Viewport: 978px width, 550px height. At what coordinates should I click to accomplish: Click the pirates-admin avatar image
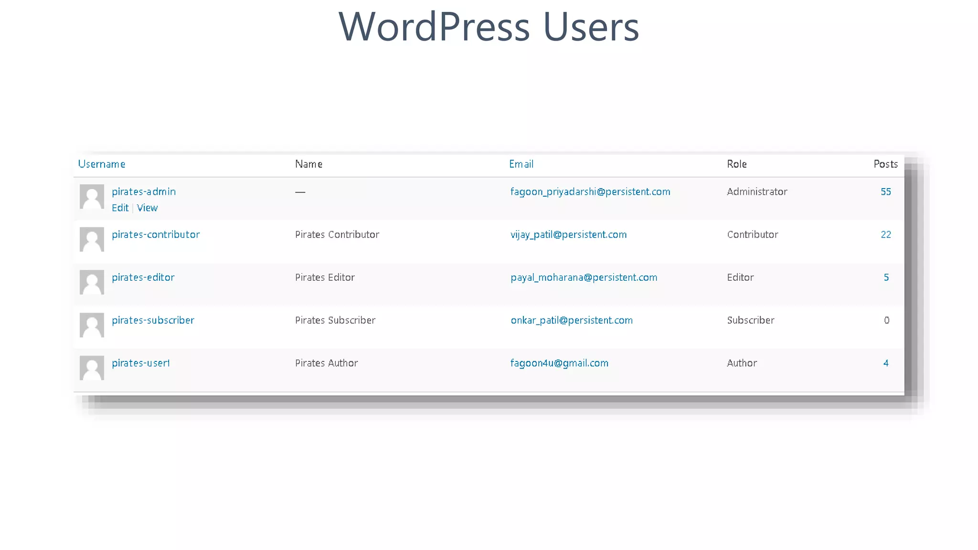click(92, 196)
